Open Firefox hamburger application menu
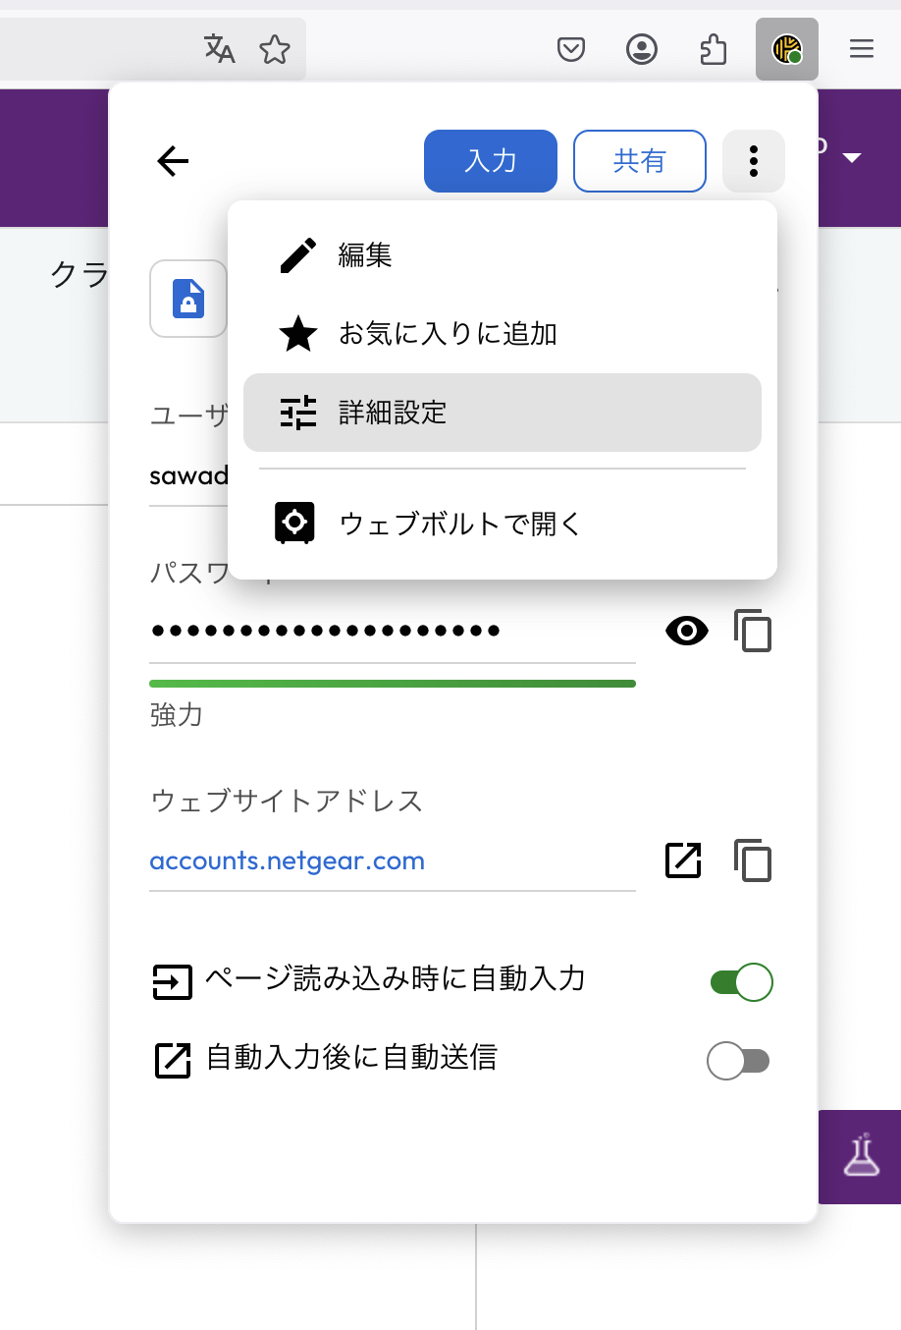Image resolution: width=901 pixels, height=1330 pixels. [861, 49]
